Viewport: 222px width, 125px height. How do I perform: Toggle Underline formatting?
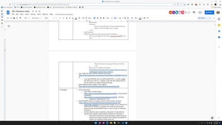coord(73,18)
